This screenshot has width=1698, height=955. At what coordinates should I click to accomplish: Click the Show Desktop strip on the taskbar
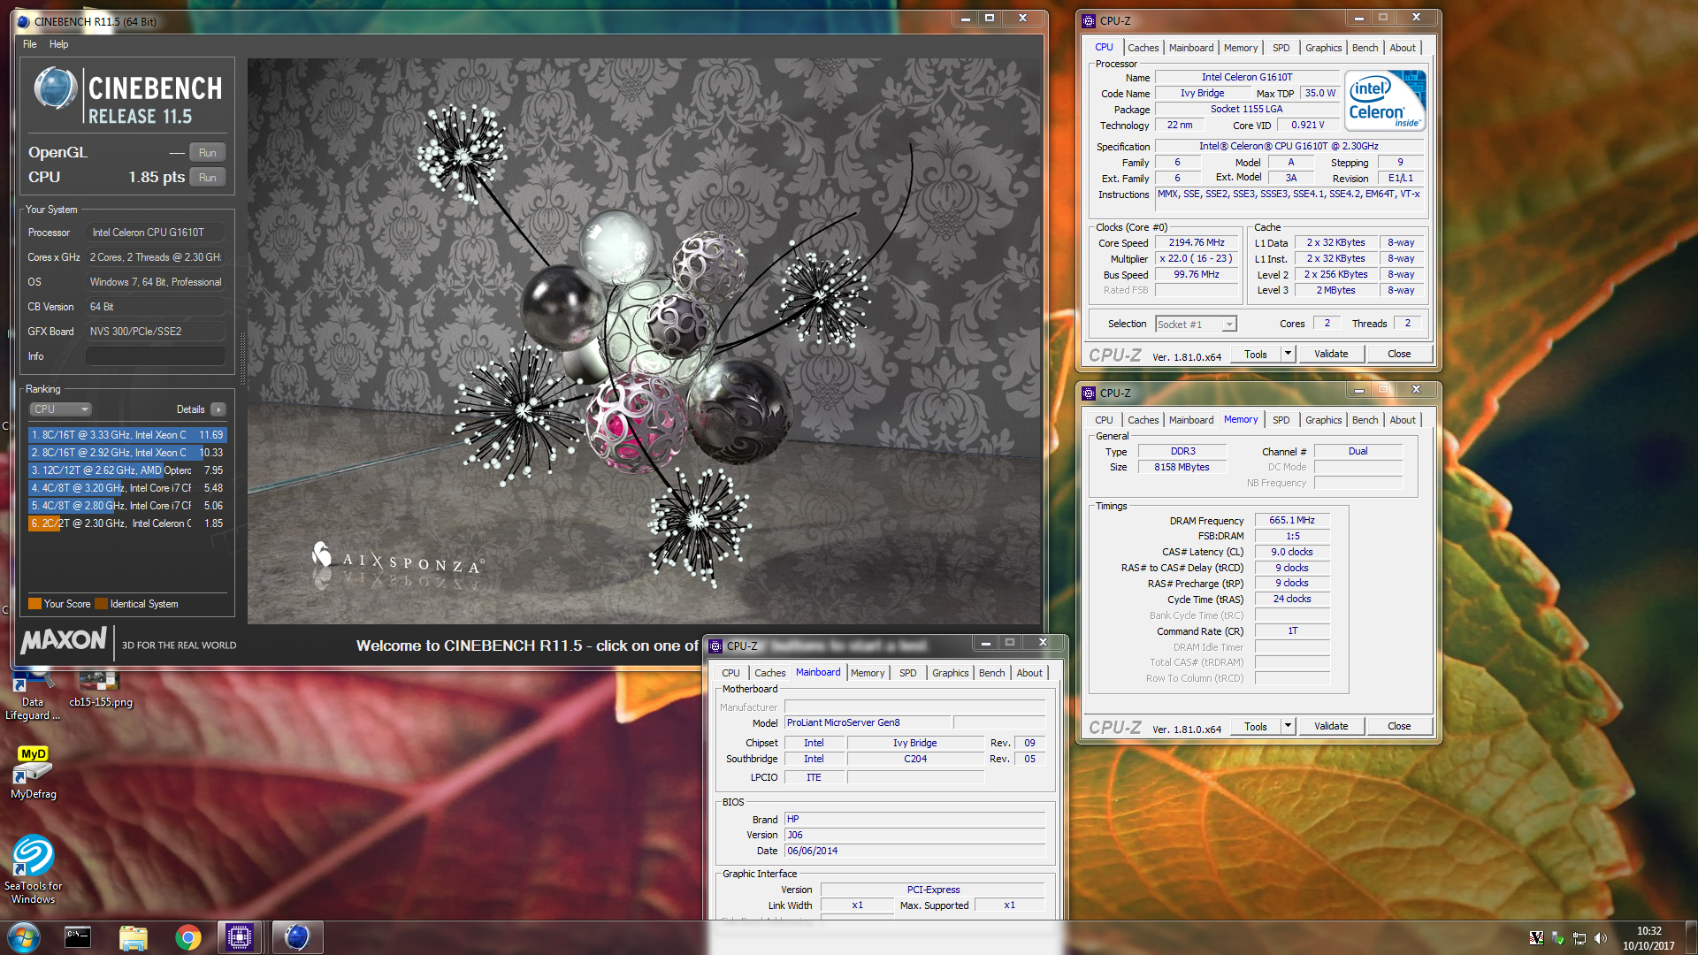tap(1691, 937)
